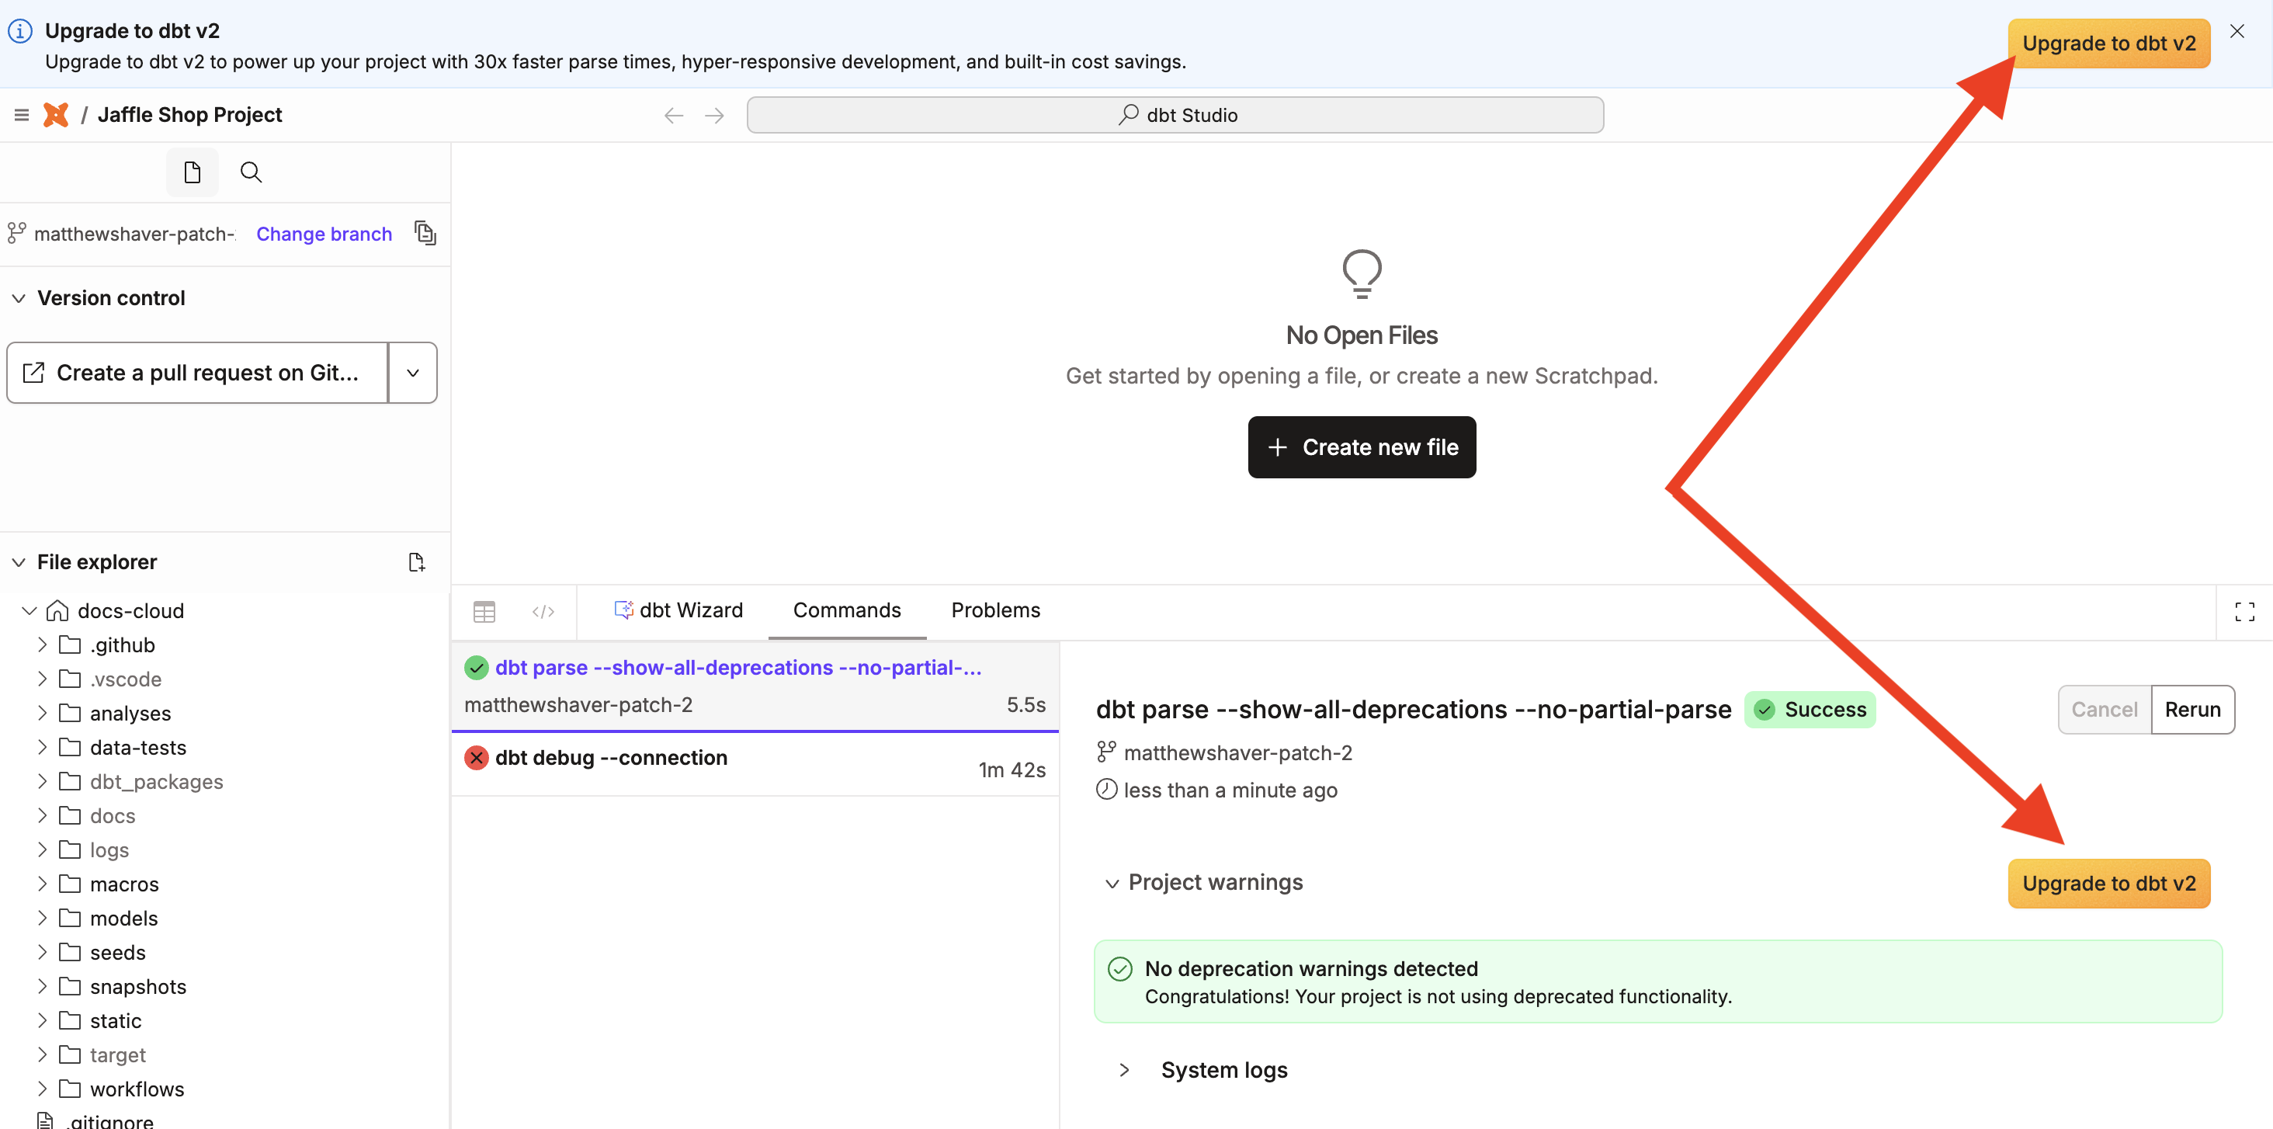Screen dimensions: 2273x1129
Task: Select the seeds folder
Action: [117, 953]
